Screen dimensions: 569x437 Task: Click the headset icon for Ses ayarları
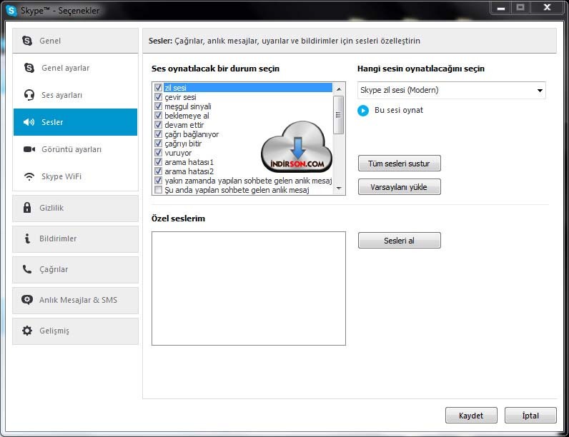click(x=29, y=95)
